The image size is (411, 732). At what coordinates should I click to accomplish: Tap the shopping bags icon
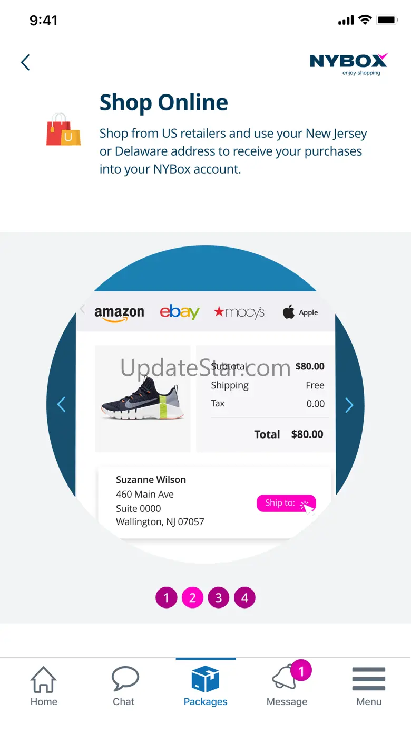(x=63, y=129)
